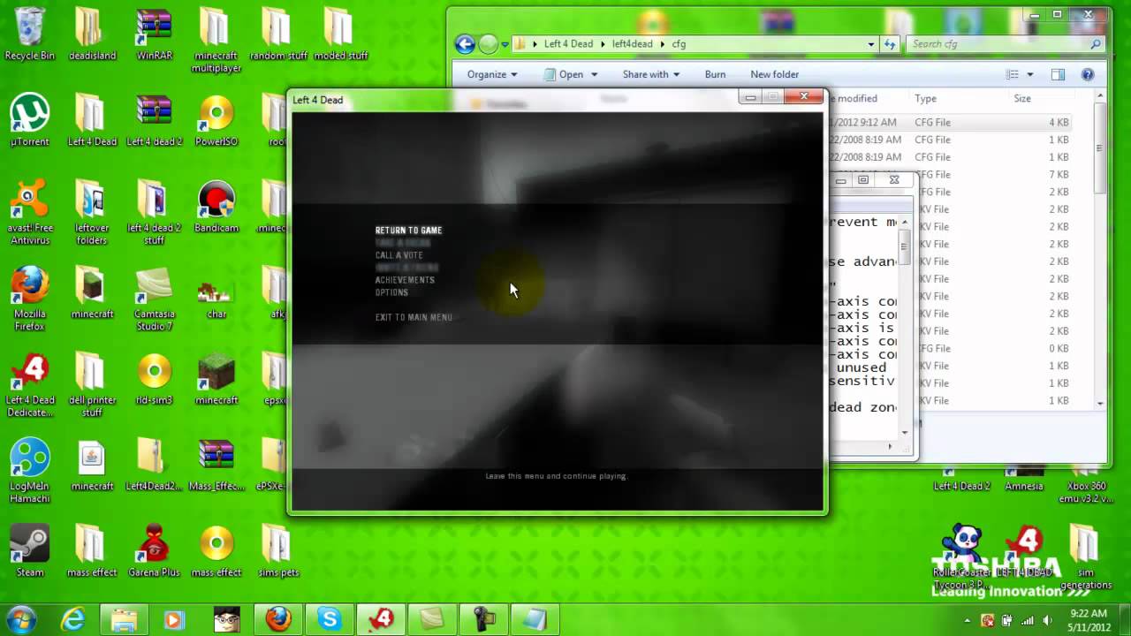Sort files by the Type column
Image resolution: width=1131 pixels, height=636 pixels.
925,98
